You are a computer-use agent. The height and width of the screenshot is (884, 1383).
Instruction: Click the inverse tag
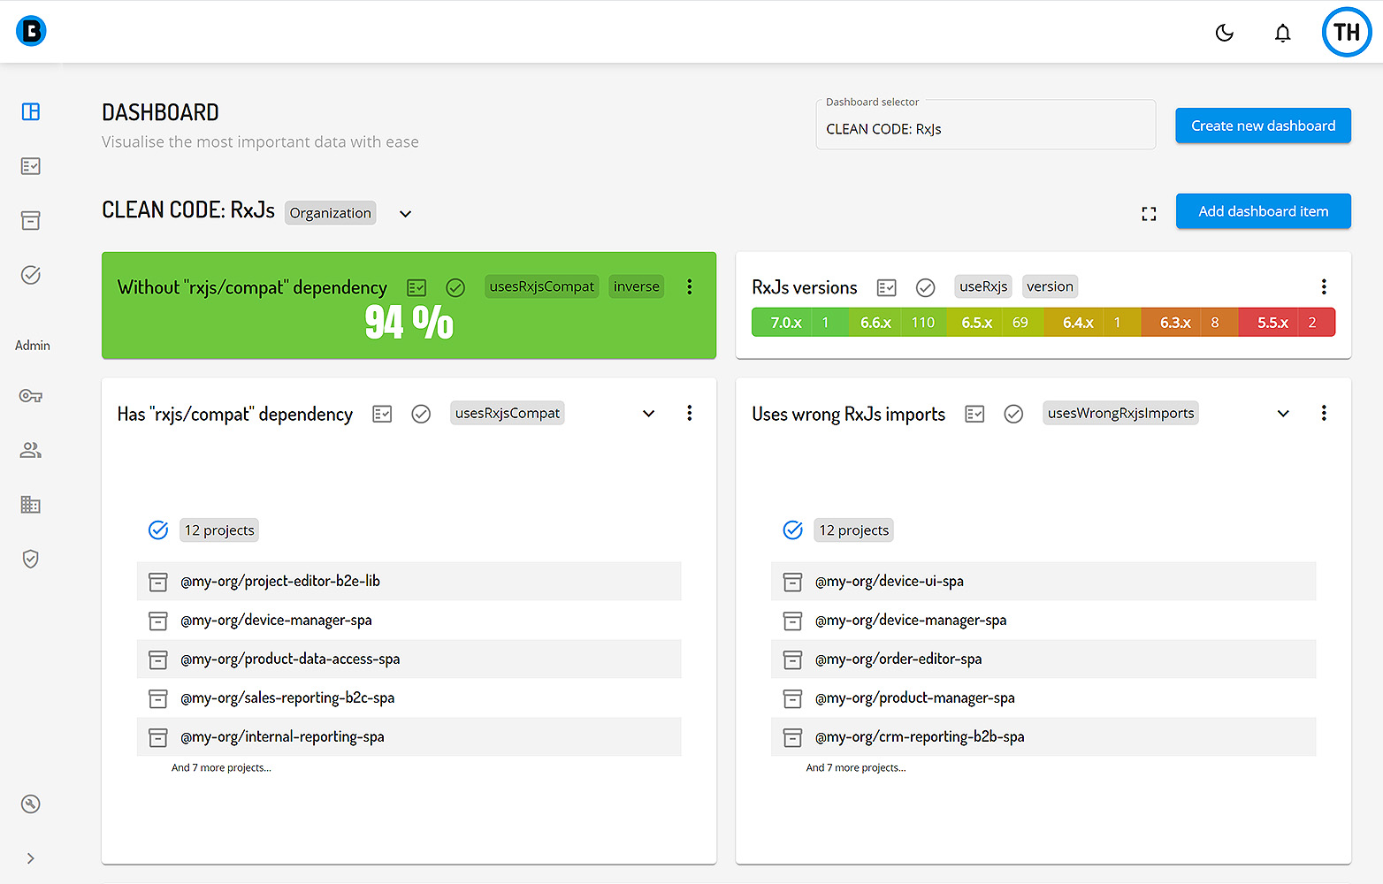tap(637, 286)
